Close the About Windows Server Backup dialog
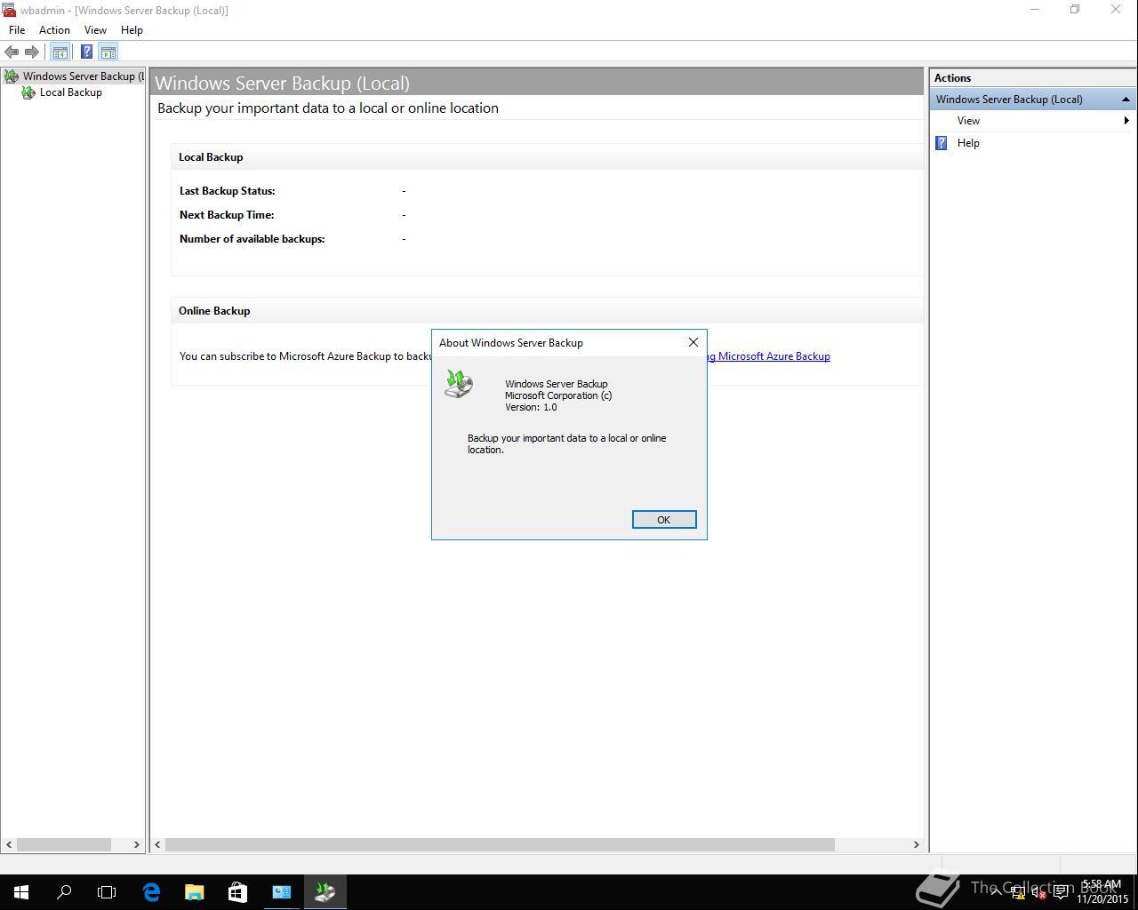 pos(693,342)
